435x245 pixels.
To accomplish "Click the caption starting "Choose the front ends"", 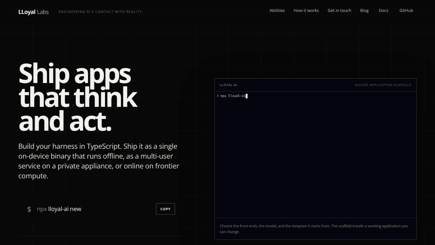I will click(314, 229).
